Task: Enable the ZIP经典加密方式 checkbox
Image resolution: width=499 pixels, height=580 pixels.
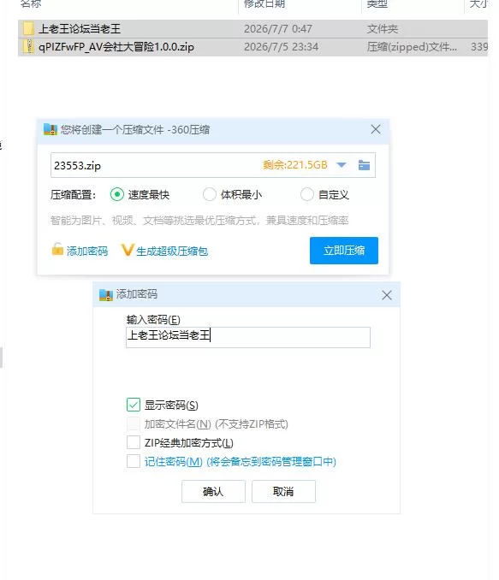Action: click(x=134, y=442)
